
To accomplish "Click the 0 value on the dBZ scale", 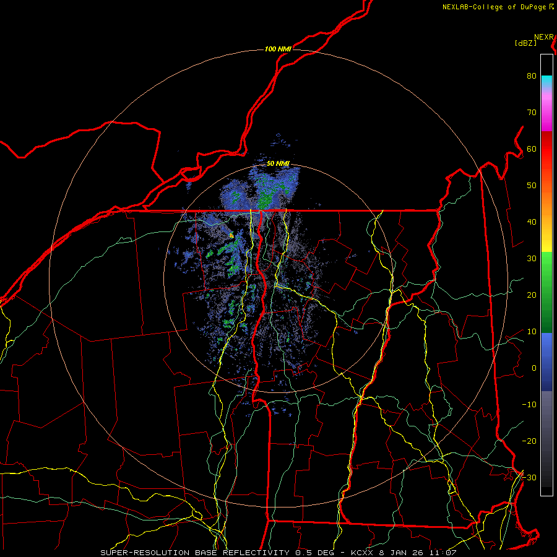I will [x=534, y=368].
